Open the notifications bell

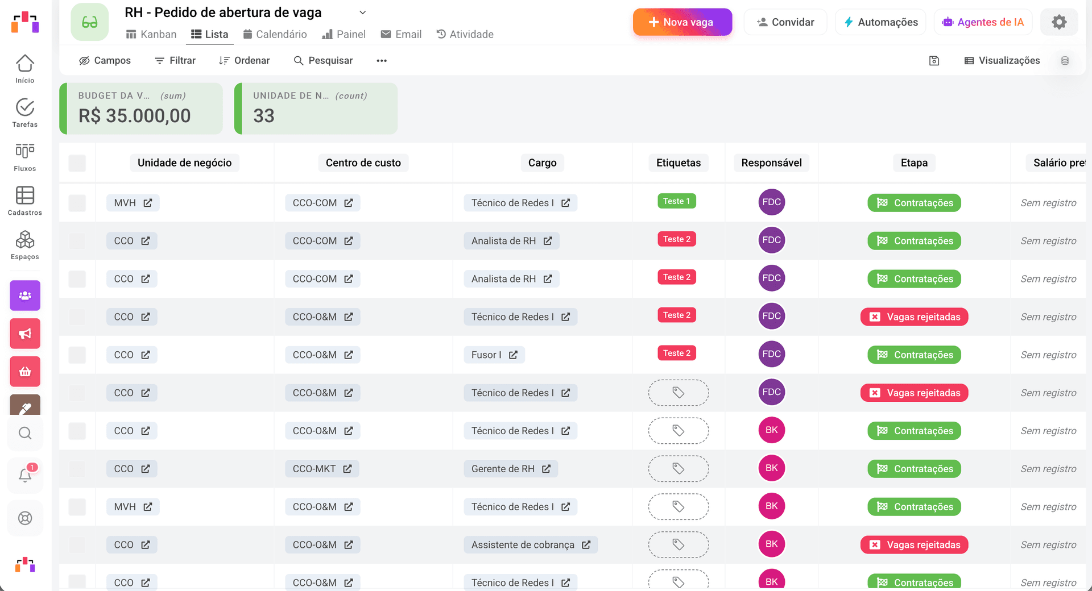point(25,475)
